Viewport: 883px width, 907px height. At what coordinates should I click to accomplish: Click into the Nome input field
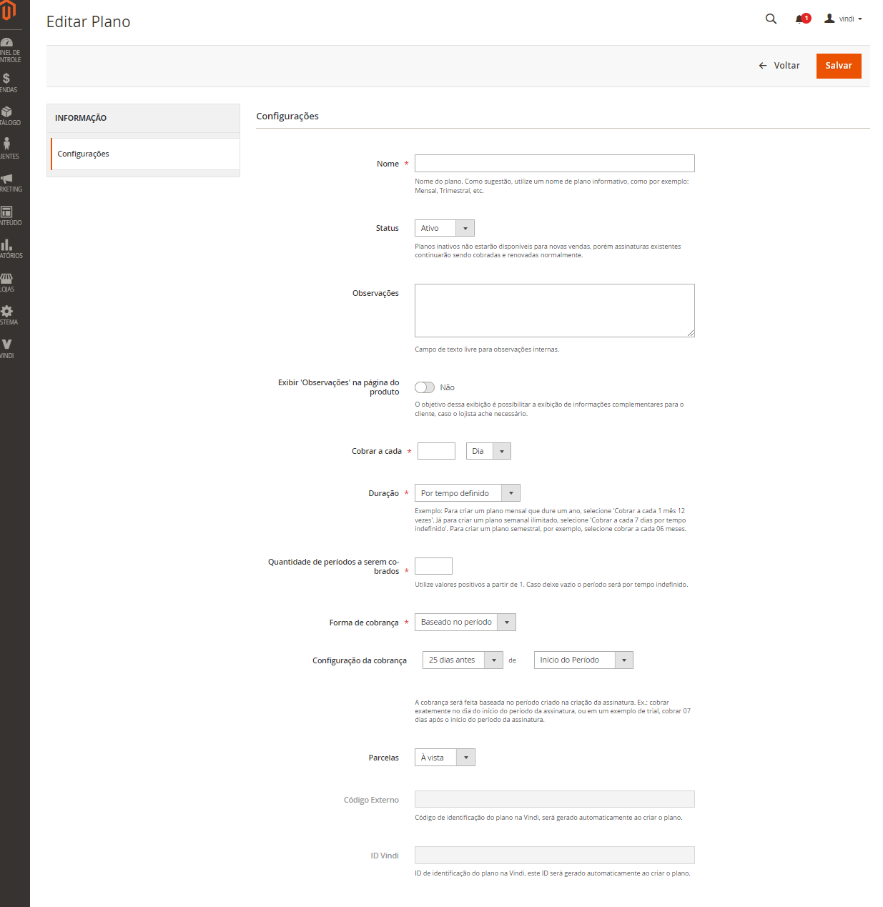pyautogui.click(x=554, y=164)
